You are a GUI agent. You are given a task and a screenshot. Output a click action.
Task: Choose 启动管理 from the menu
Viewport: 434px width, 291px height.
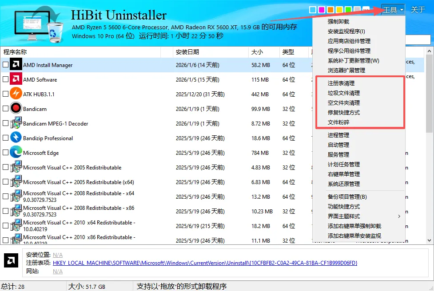(338, 145)
